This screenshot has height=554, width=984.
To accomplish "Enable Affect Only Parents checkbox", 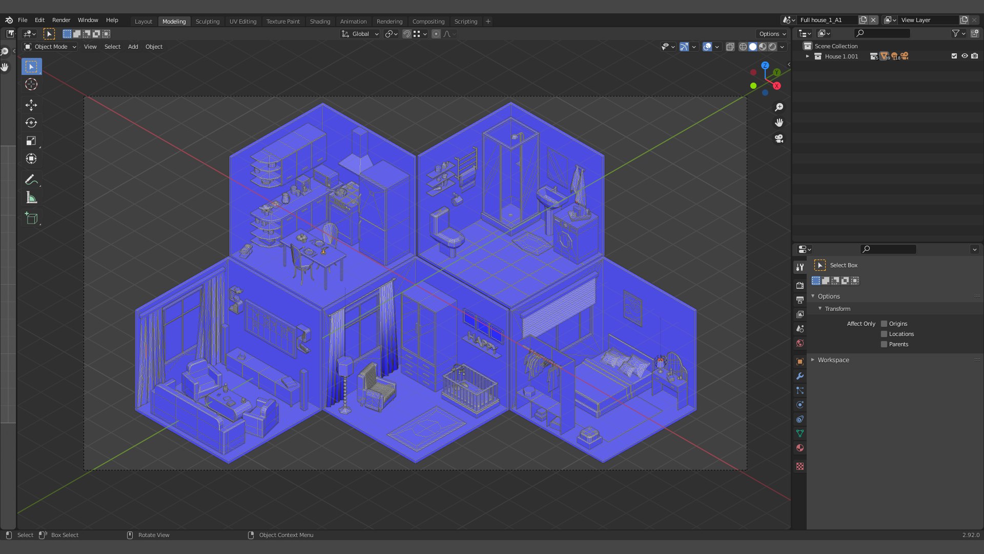I will [x=884, y=344].
